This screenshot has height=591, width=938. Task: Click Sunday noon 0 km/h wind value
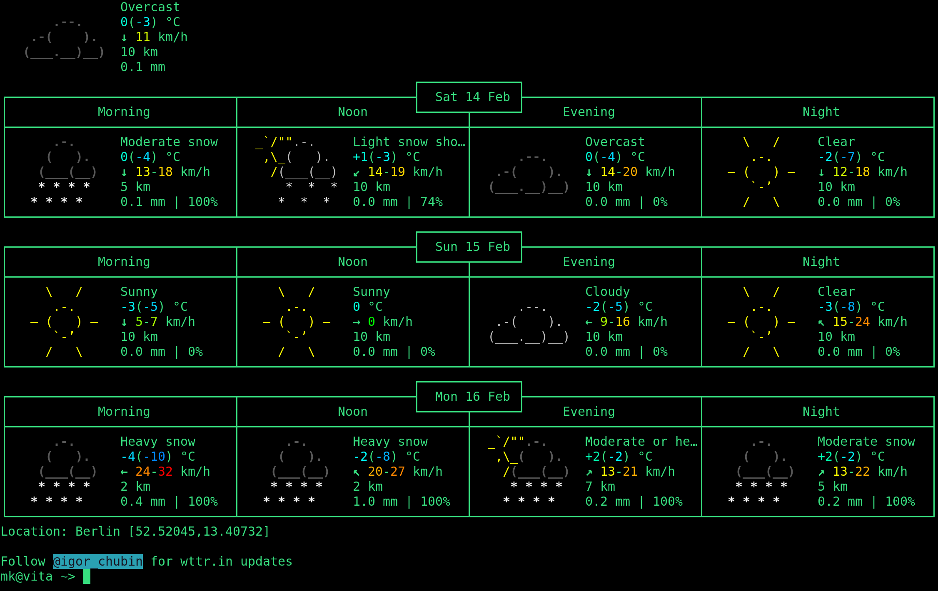tap(371, 322)
